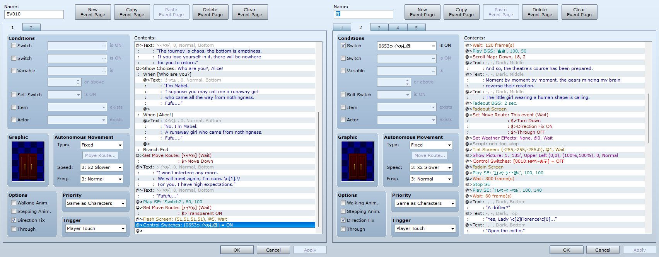659x257 pixels.
Task: Select Play SE 'Switch2' command line
Action: click(225, 202)
